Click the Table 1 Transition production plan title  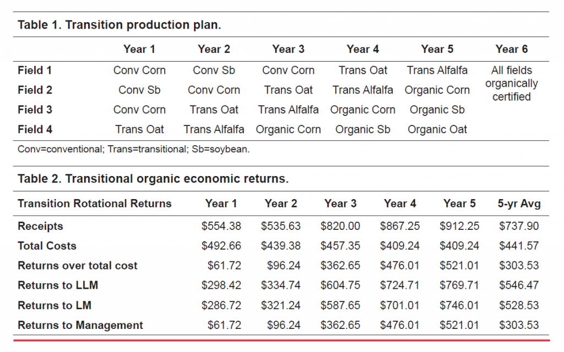pos(120,25)
